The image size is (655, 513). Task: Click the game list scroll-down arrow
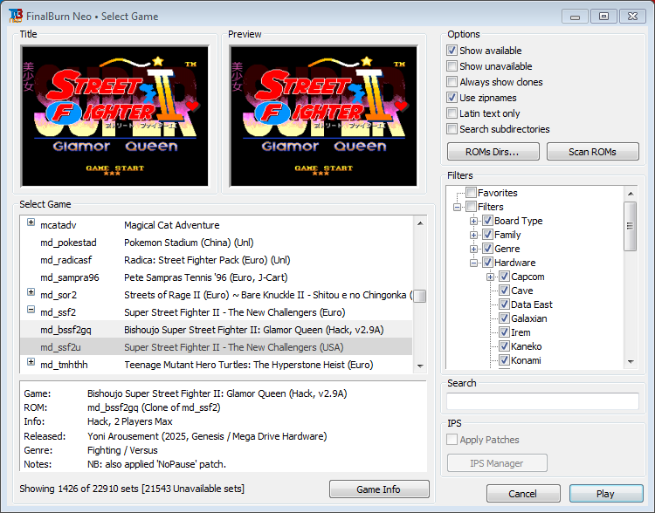coord(420,366)
